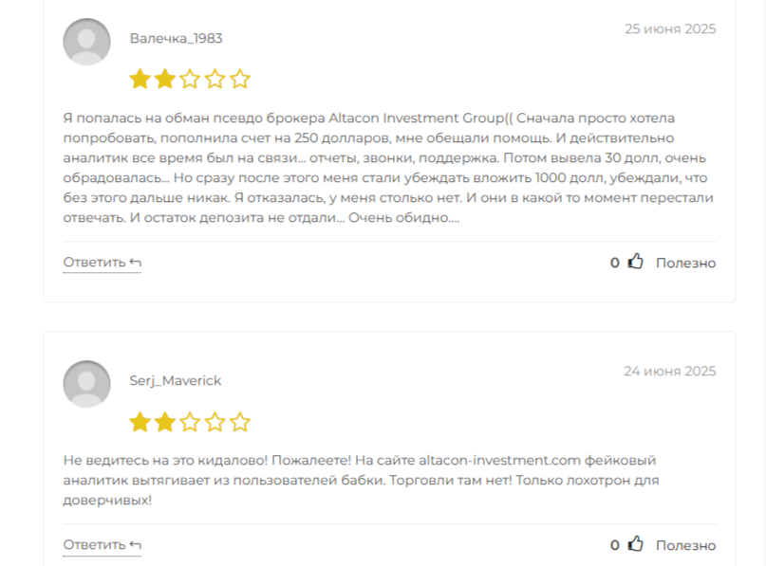Mark Serj_Maverick review as Полезно
766x566 pixels.
click(x=686, y=545)
